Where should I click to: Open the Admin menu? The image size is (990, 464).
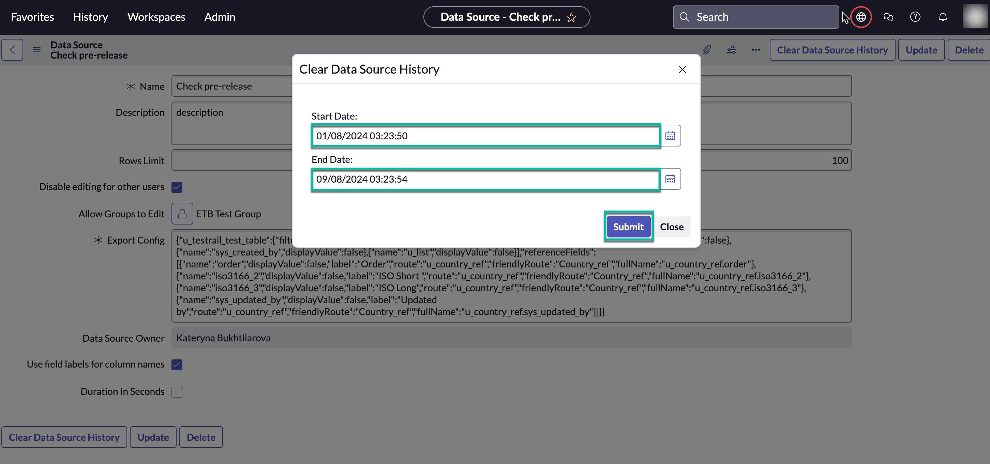pos(220,17)
